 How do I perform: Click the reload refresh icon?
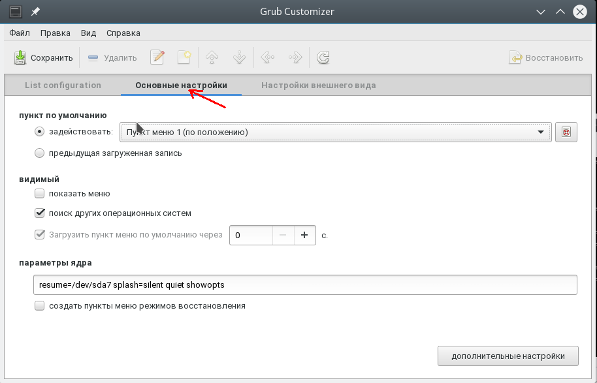tap(323, 57)
